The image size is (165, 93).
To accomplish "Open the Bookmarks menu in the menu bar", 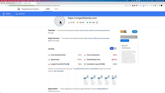I will [x=23, y=1].
